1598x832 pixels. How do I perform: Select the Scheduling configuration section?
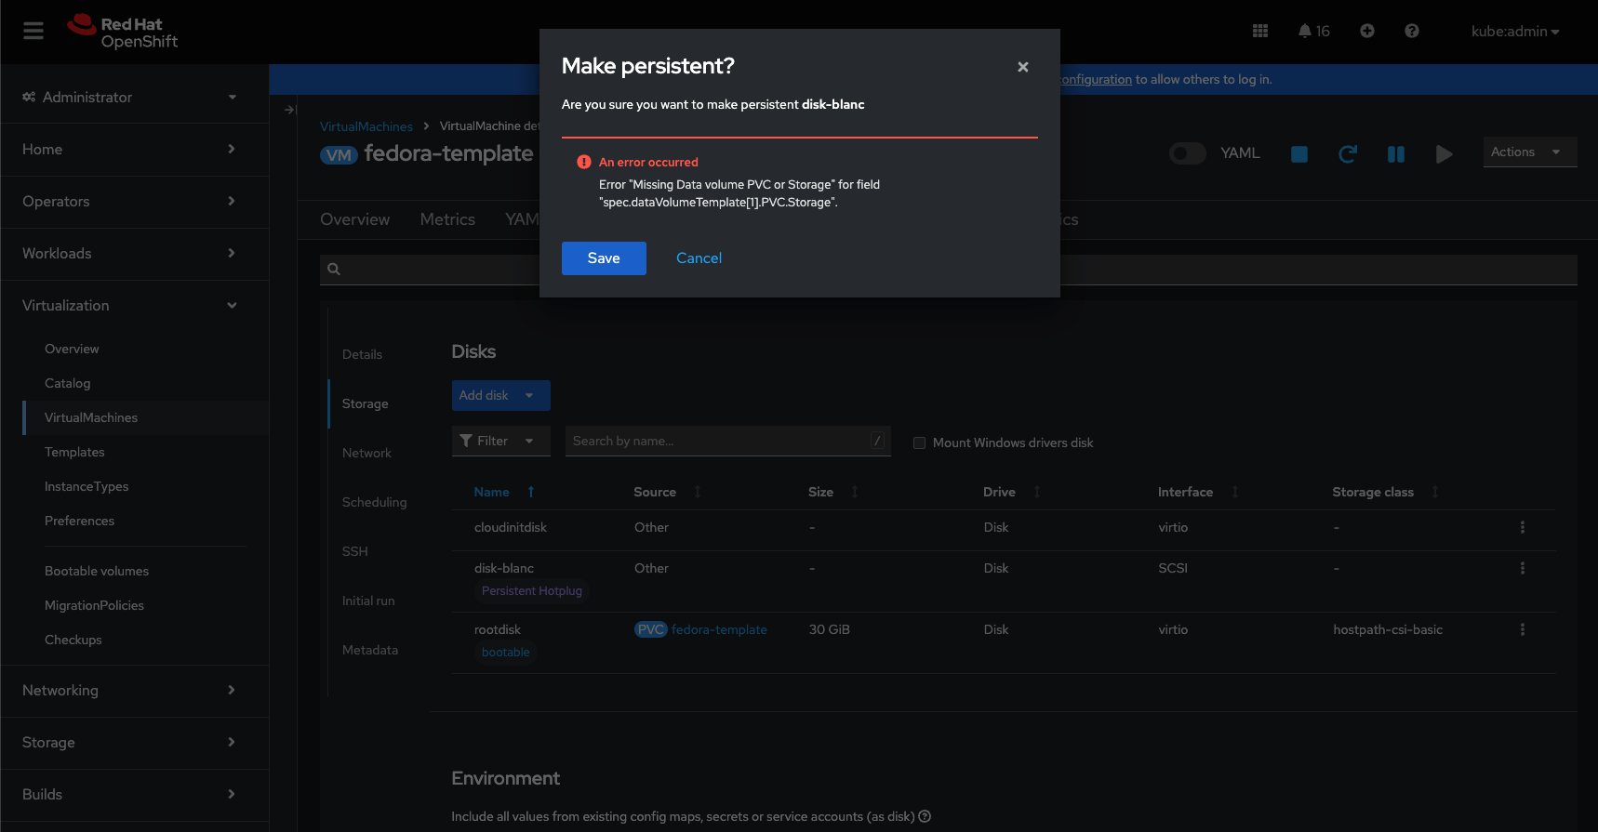375,502
